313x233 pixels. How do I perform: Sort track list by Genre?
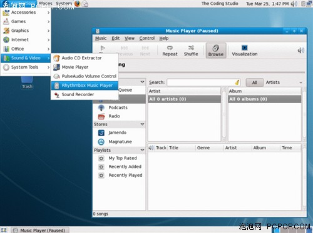coord(210,148)
